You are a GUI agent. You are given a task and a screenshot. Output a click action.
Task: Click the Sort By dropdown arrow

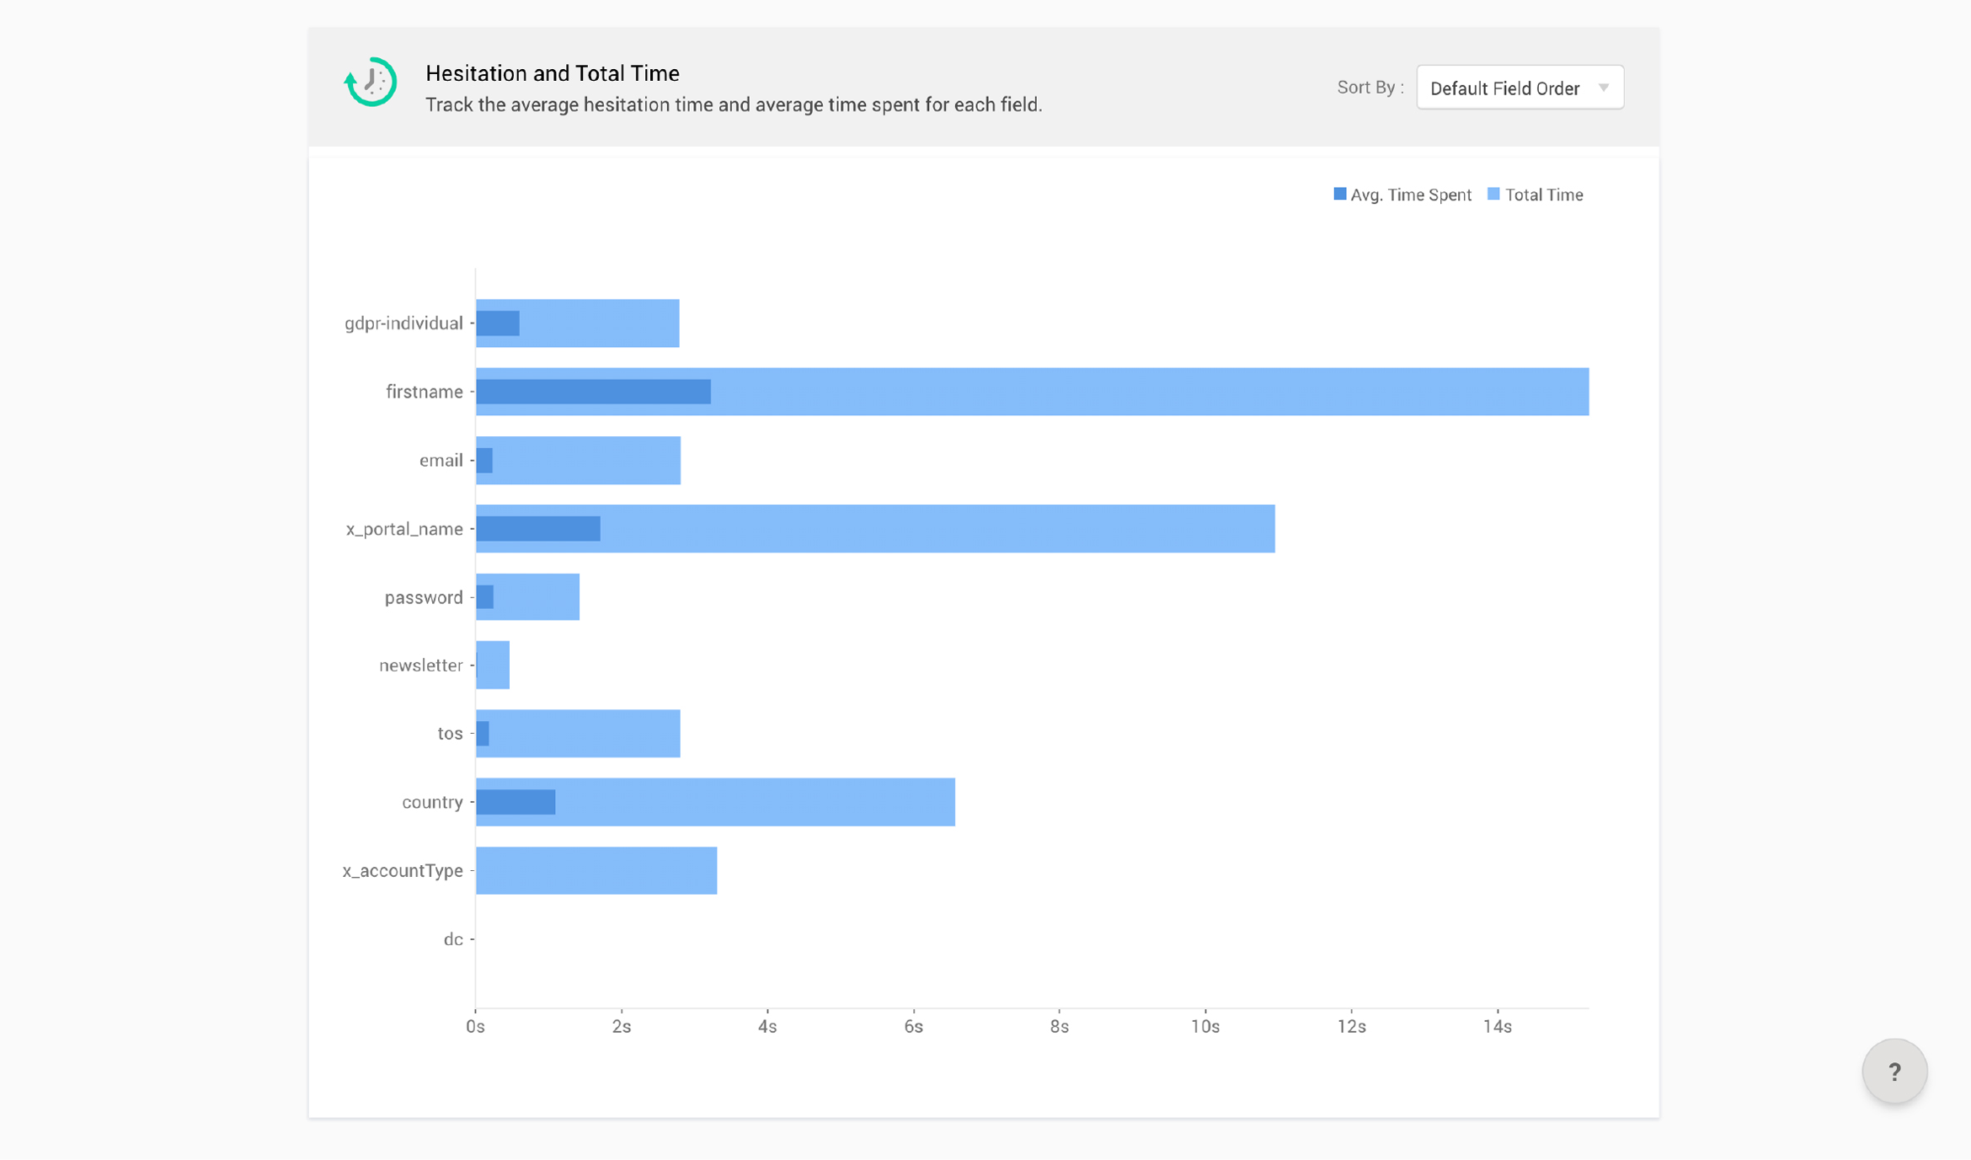[x=1603, y=88]
